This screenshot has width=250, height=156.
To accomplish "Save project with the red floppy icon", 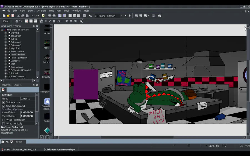I will 12,16.
